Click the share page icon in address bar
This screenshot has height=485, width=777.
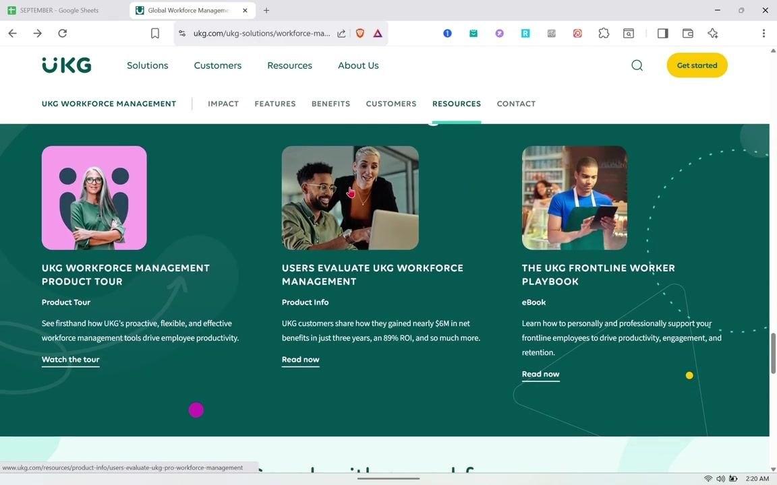pyautogui.click(x=341, y=33)
